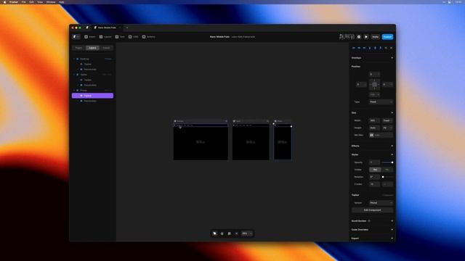The height and width of the screenshot is (261, 465).
Task: Click the Invite button
Action: click(x=376, y=37)
